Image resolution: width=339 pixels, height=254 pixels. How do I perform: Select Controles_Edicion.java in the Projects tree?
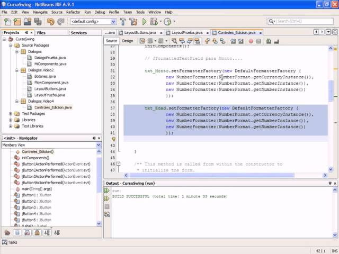tap(53, 107)
